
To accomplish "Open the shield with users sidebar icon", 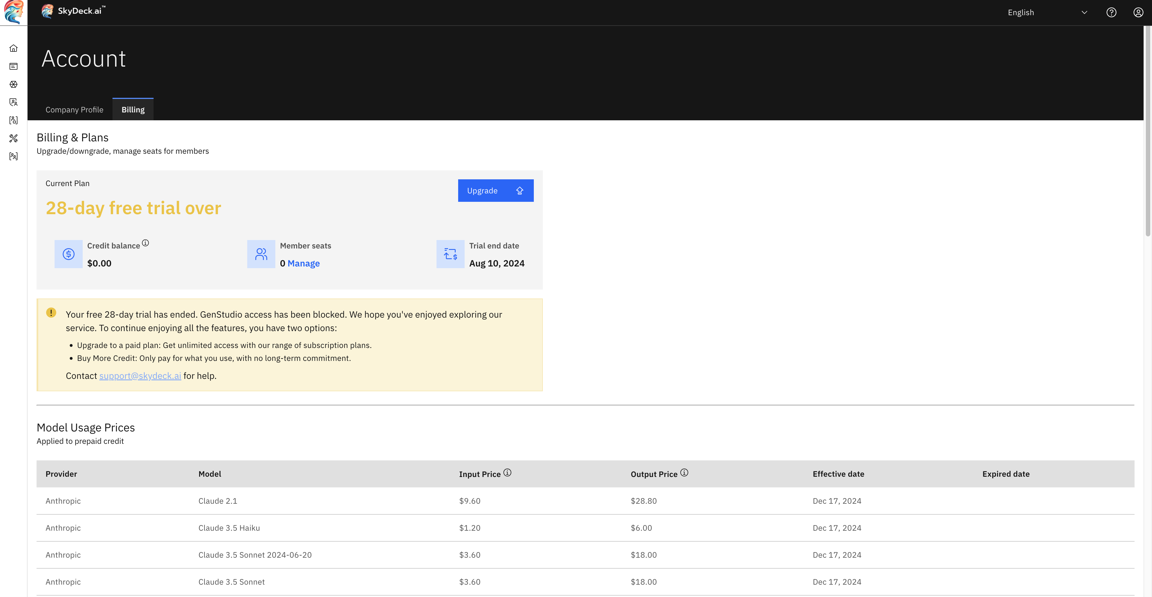I will tap(13, 102).
